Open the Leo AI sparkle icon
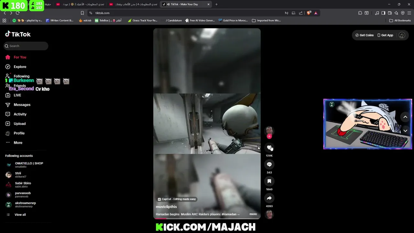 396,13
